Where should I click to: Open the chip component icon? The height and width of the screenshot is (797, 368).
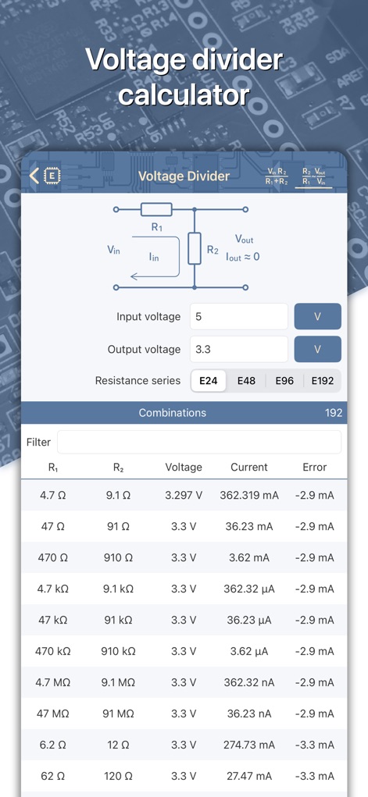pyautogui.click(x=52, y=176)
